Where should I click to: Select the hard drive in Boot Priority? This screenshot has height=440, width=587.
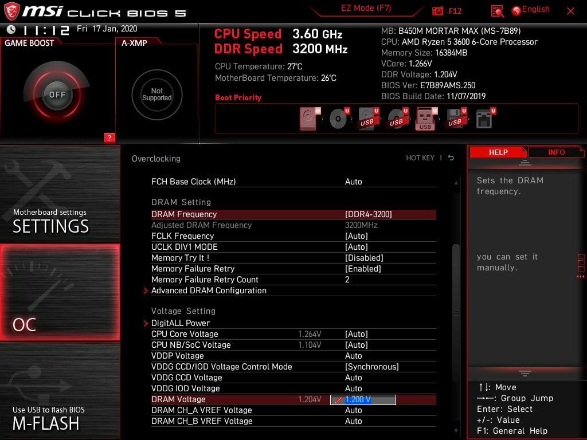pos(308,117)
